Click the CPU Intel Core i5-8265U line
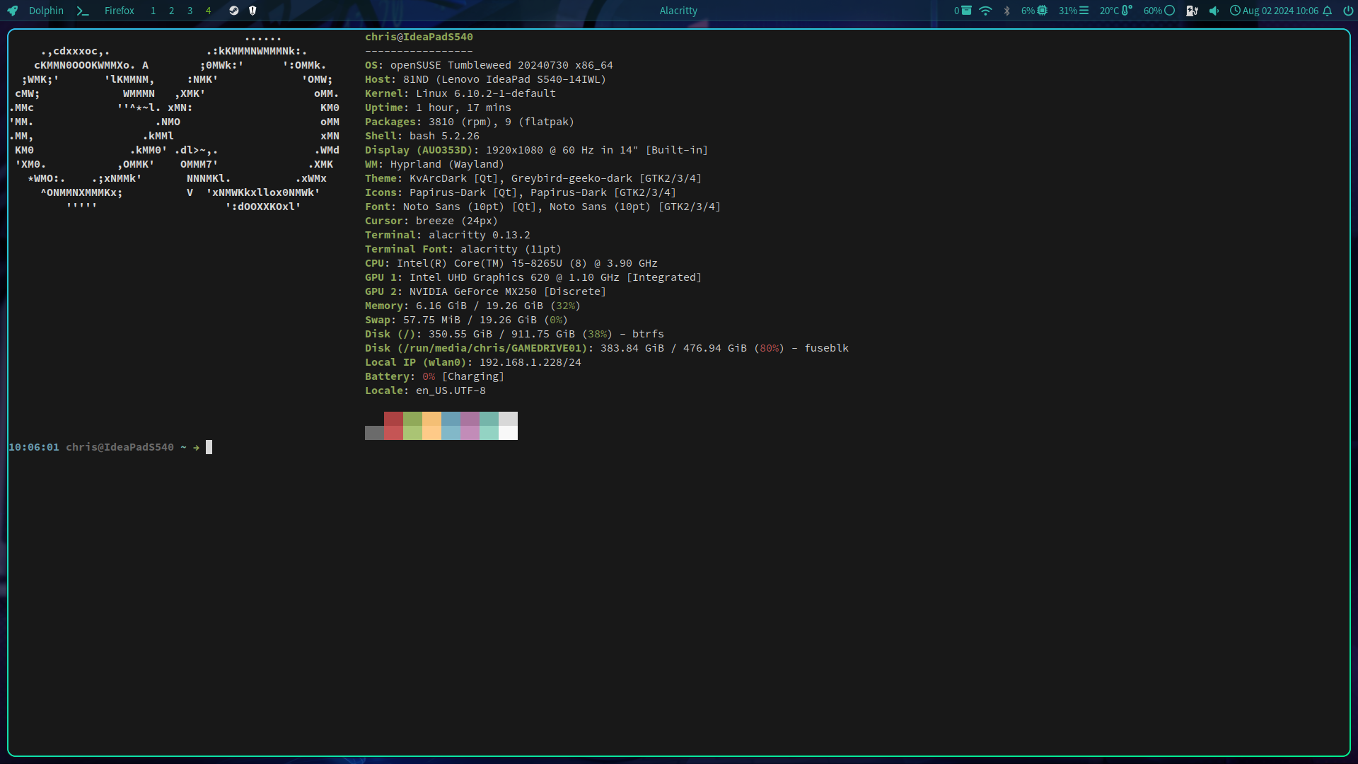 (511, 263)
